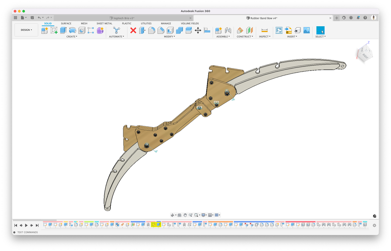Open the notifications bell
The image size is (391, 251).
click(358, 18)
